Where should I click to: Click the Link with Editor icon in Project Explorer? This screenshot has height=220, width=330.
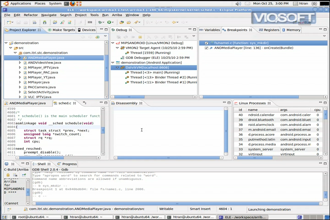97,37
